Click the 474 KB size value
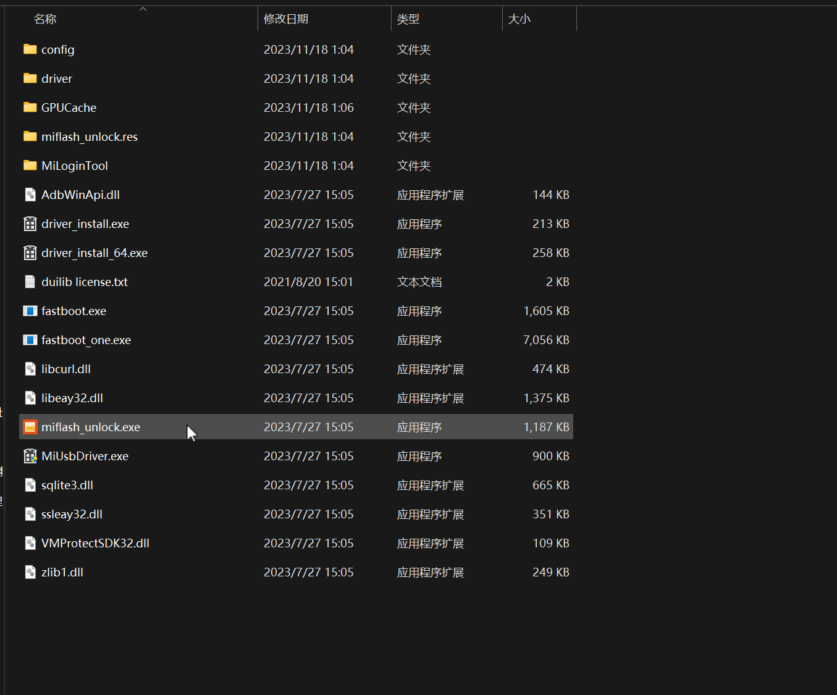This screenshot has height=695, width=837. pos(551,369)
